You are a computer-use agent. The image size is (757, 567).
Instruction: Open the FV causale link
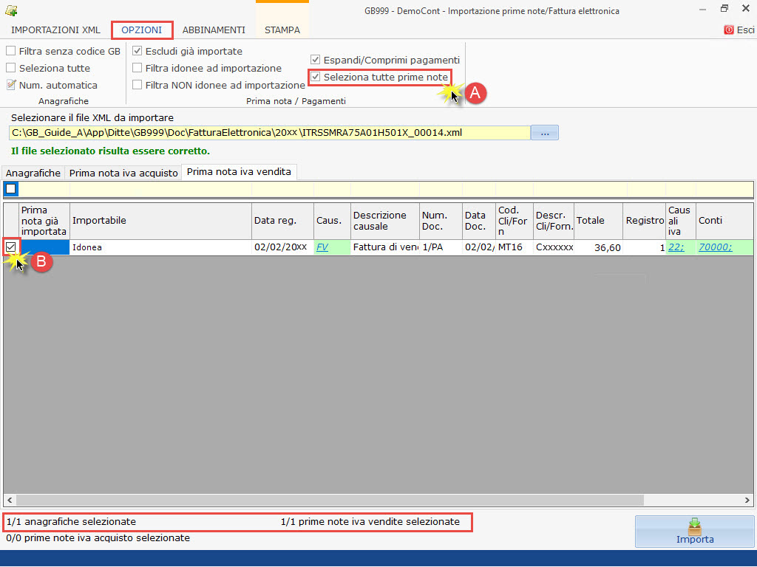coord(322,247)
